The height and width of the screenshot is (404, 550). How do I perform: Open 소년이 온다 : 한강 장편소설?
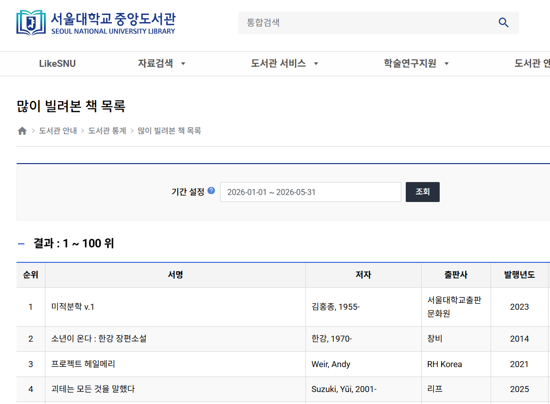click(99, 339)
